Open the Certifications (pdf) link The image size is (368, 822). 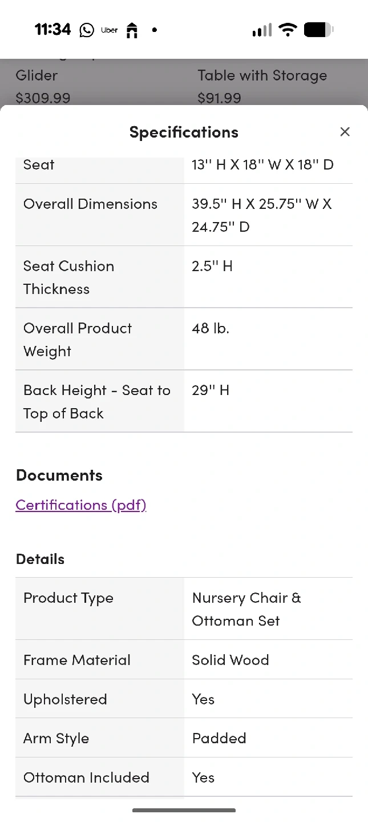pos(81,505)
